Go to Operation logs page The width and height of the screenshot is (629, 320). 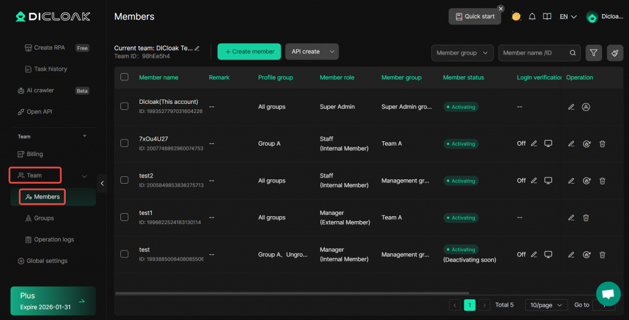click(54, 240)
